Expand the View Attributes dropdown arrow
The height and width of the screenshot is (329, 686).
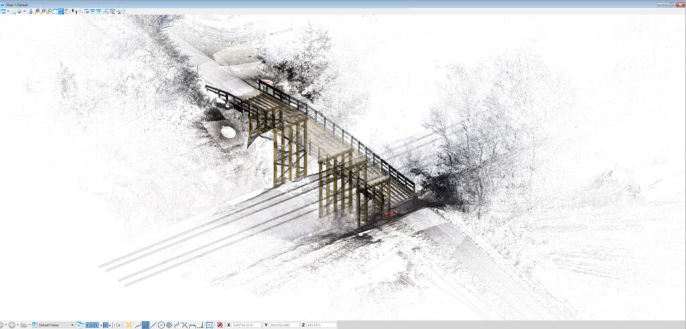[8, 11]
